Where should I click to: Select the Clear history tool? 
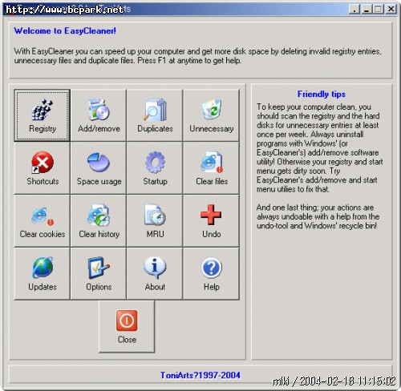point(99,220)
